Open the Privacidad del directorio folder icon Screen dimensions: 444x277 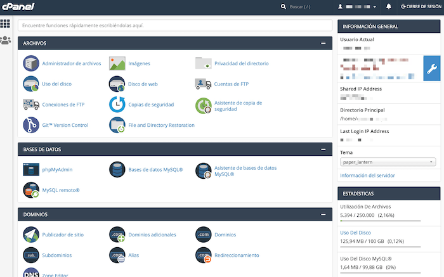[x=204, y=63]
